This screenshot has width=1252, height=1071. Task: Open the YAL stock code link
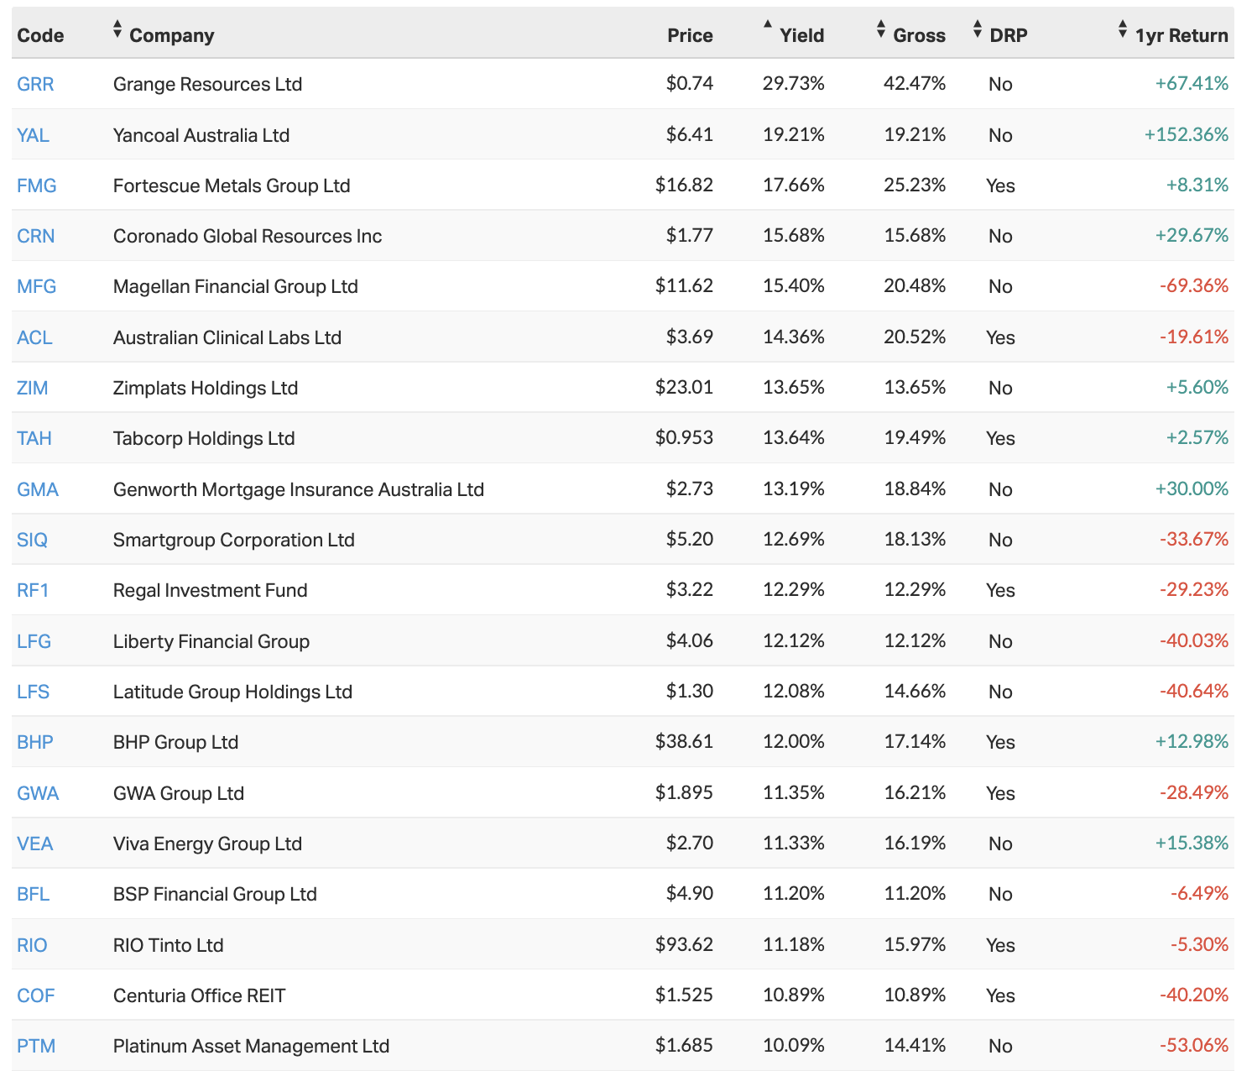tap(34, 135)
